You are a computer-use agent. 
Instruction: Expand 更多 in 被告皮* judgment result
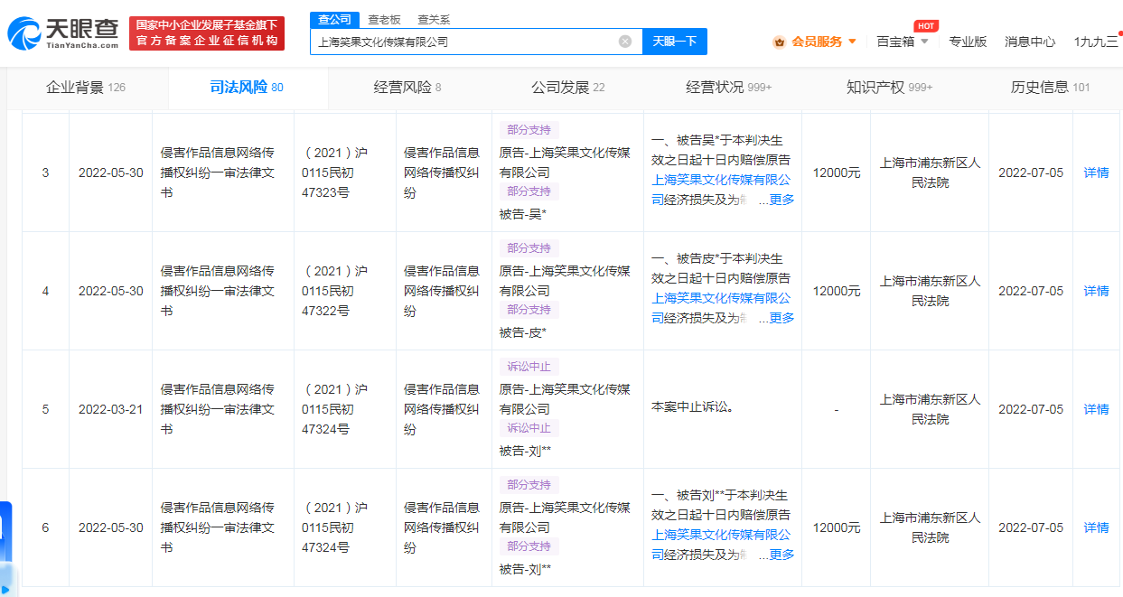781,318
